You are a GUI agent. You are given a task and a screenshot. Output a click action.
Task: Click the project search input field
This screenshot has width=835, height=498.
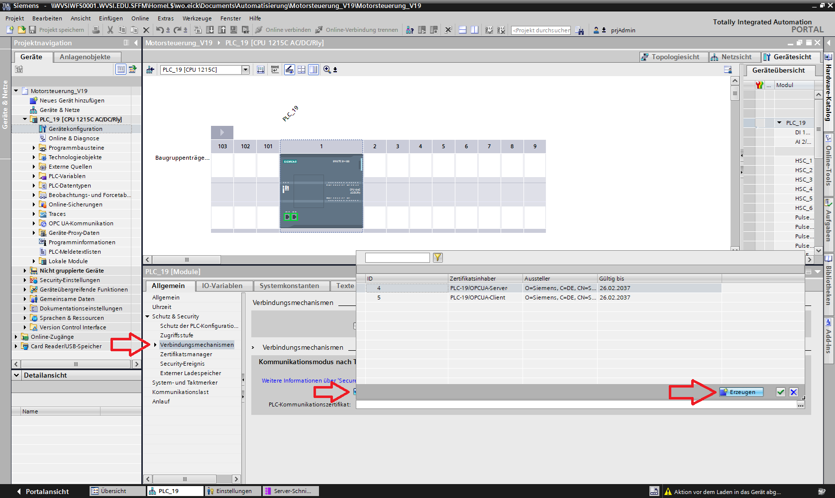(541, 30)
